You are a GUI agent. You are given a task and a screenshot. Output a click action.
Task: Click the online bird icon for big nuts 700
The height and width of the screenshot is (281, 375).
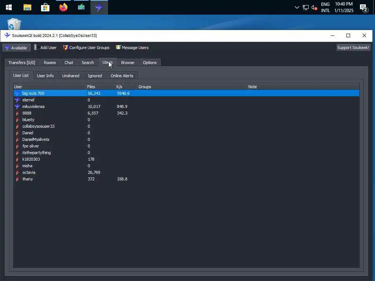(x=17, y=93)
